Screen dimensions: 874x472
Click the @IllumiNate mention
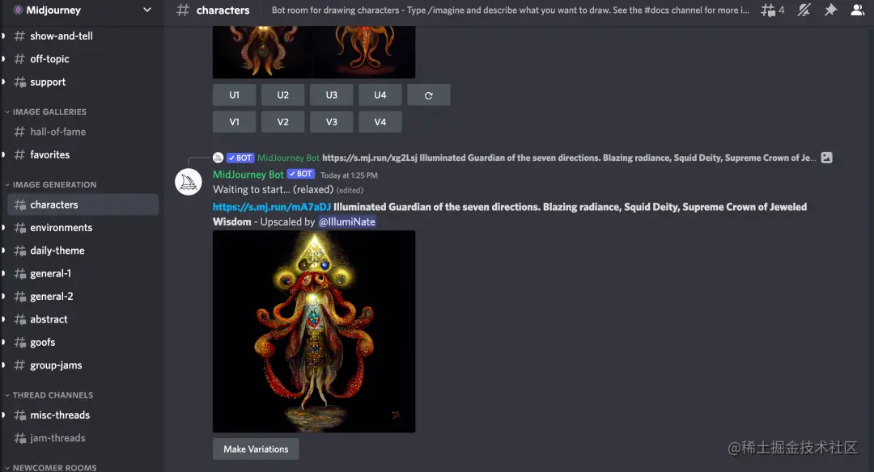point(346,221)
